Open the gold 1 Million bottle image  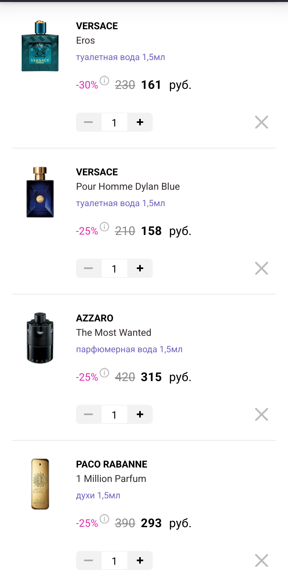40,484
